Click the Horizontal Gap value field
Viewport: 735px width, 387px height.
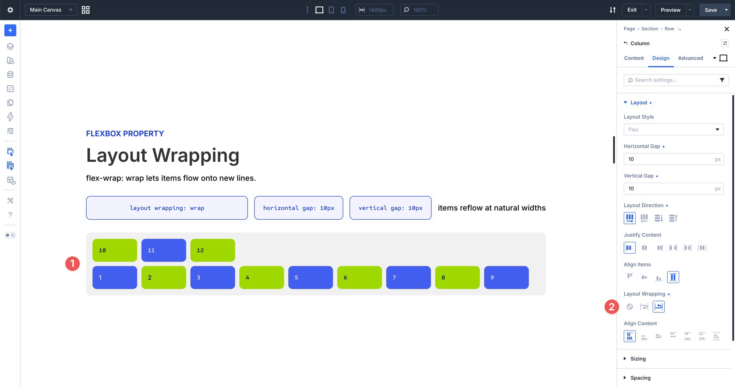tap(673, 159)
